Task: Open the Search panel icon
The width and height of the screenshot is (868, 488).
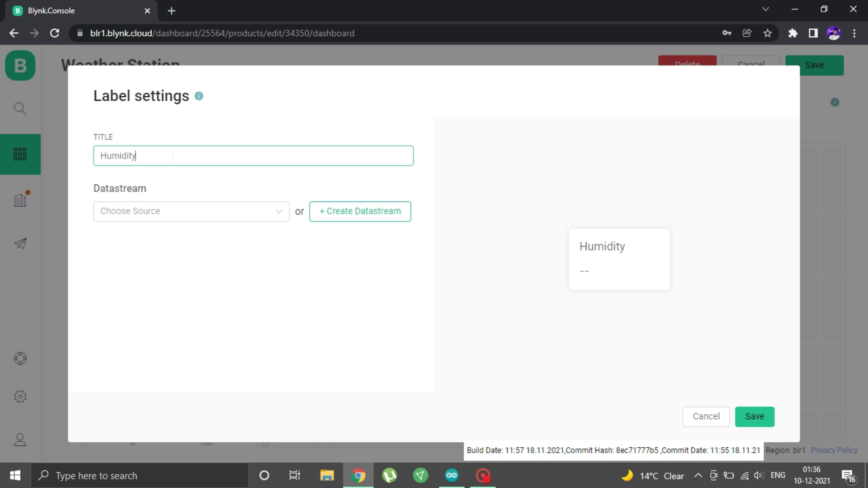Action: pos(20,108)
